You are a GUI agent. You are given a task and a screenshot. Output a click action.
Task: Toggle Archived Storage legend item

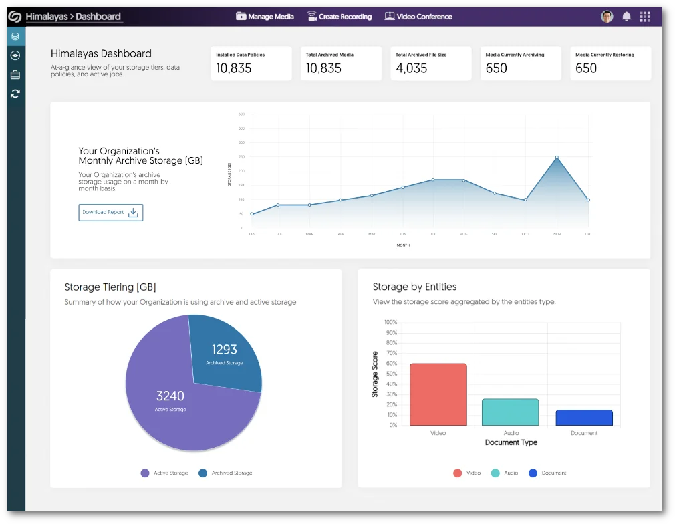[x=225, y=473]
